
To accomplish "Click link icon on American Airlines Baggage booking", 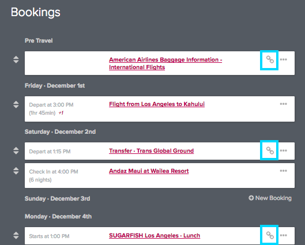I will pyautogui.click(x=270, y=59).
